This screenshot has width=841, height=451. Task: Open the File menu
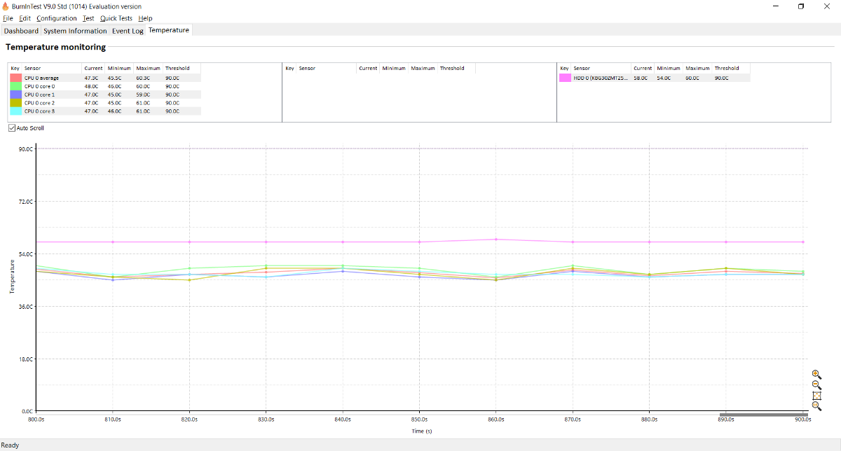(x=8, y=18)
